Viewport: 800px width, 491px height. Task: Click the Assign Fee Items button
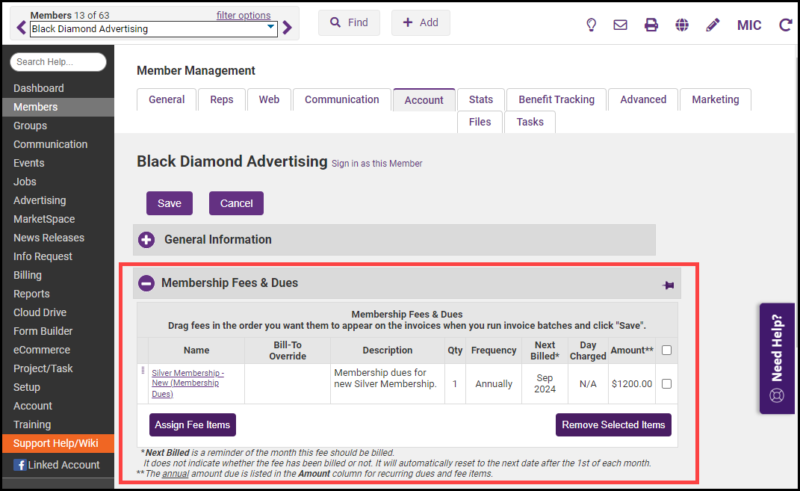(x=192, y=424)
